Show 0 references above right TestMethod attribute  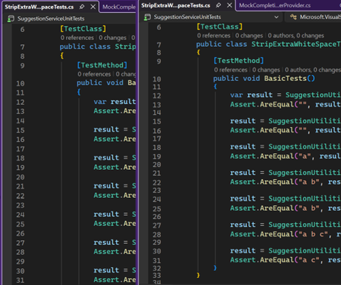(231, 70)
